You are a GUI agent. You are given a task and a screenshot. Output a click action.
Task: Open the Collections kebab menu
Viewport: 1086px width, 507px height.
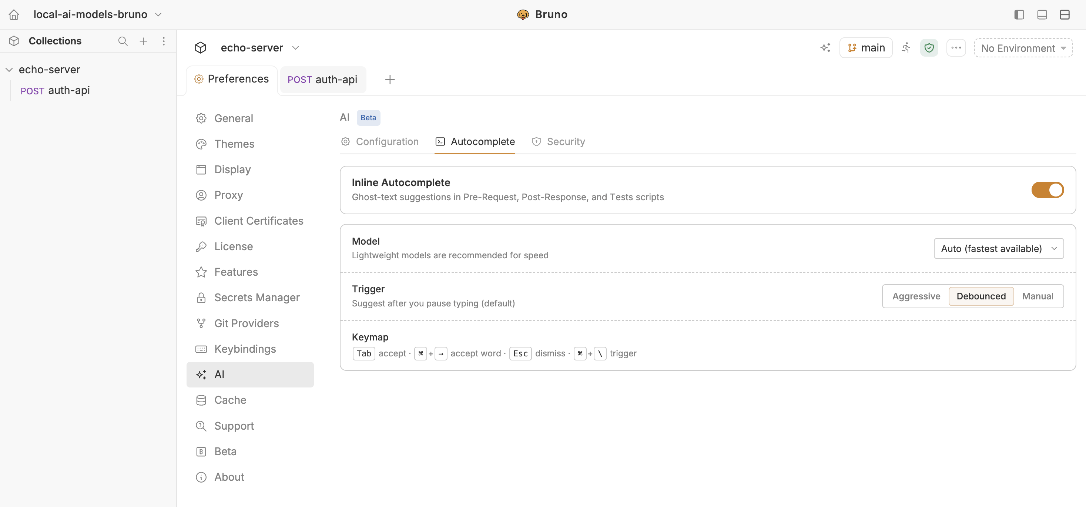coord(164,41)
